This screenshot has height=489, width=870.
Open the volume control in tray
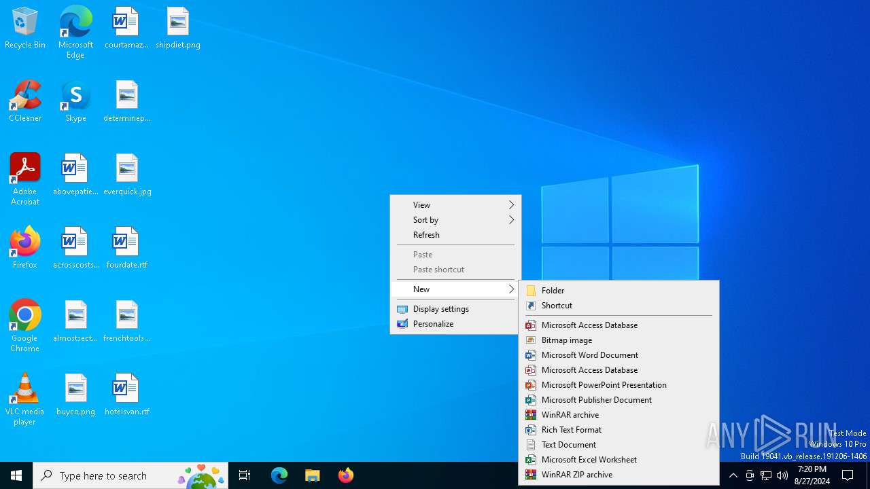782,475
